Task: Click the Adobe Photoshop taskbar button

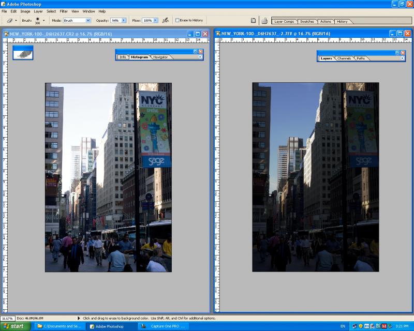Action: coord(111,326)
